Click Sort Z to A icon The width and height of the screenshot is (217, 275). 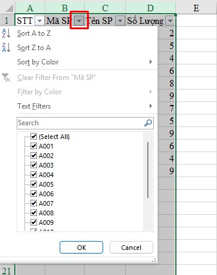point(6,48)
